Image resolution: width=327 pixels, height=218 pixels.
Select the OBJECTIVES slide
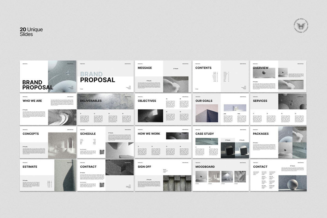pos(163,110)
